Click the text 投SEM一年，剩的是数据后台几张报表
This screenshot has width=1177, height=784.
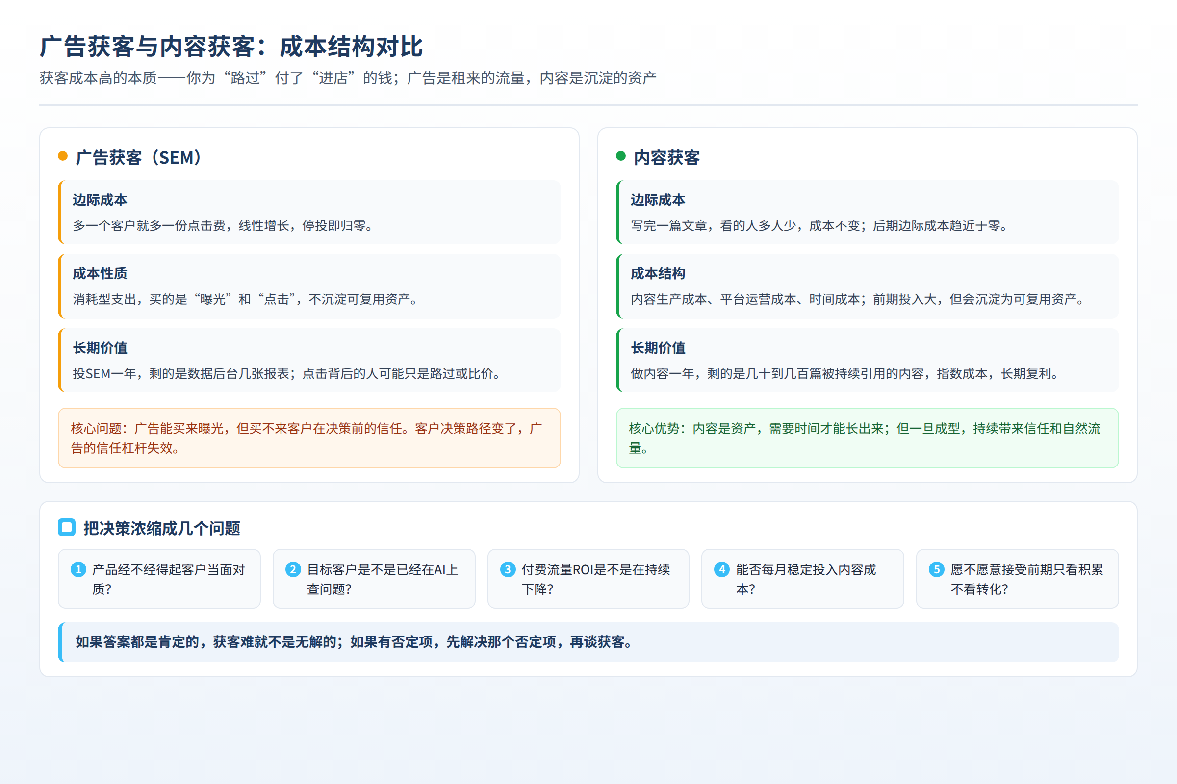pyautogui.click(x=180, y=373)
